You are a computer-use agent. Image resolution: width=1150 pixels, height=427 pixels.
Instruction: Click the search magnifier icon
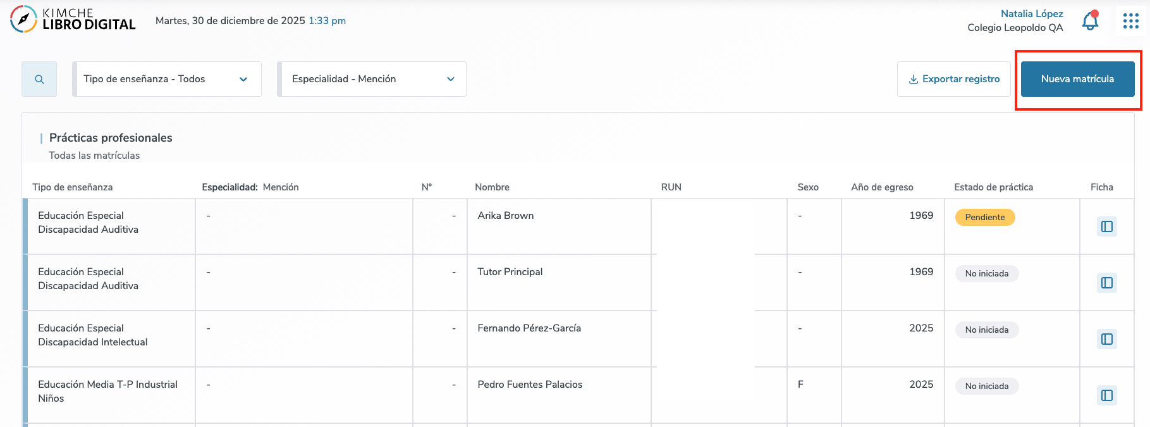39,79
